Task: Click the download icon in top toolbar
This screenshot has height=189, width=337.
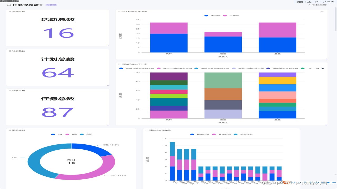Action: pyautogui.click(x=310, y=2)
